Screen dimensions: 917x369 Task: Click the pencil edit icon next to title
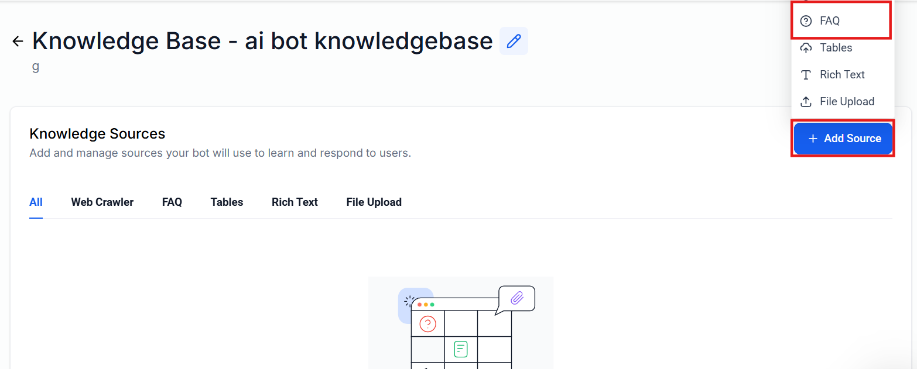click(514, 41)
